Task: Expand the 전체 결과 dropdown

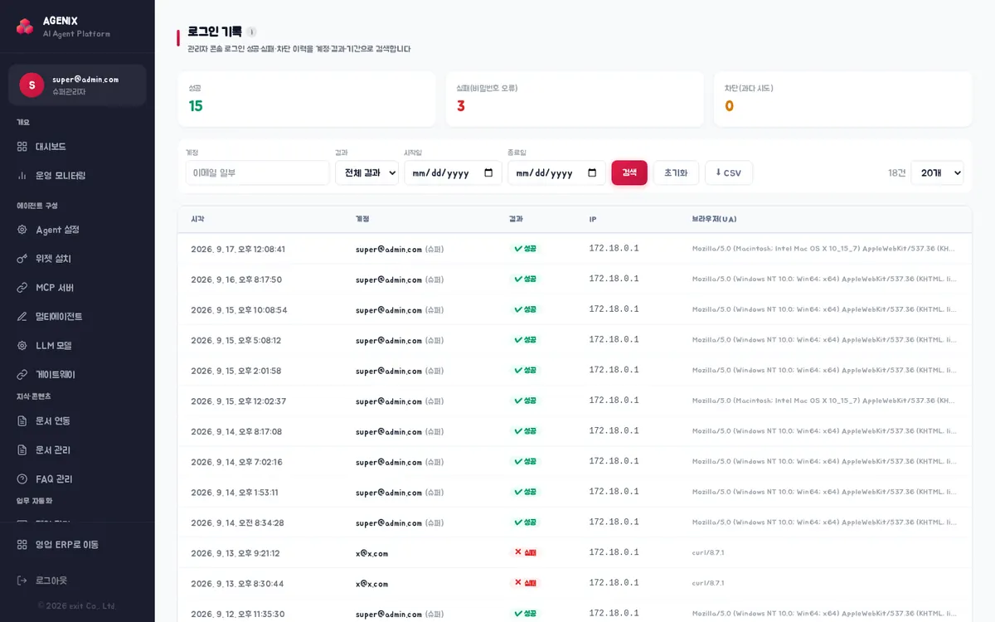Action: [x=366, y=173]
